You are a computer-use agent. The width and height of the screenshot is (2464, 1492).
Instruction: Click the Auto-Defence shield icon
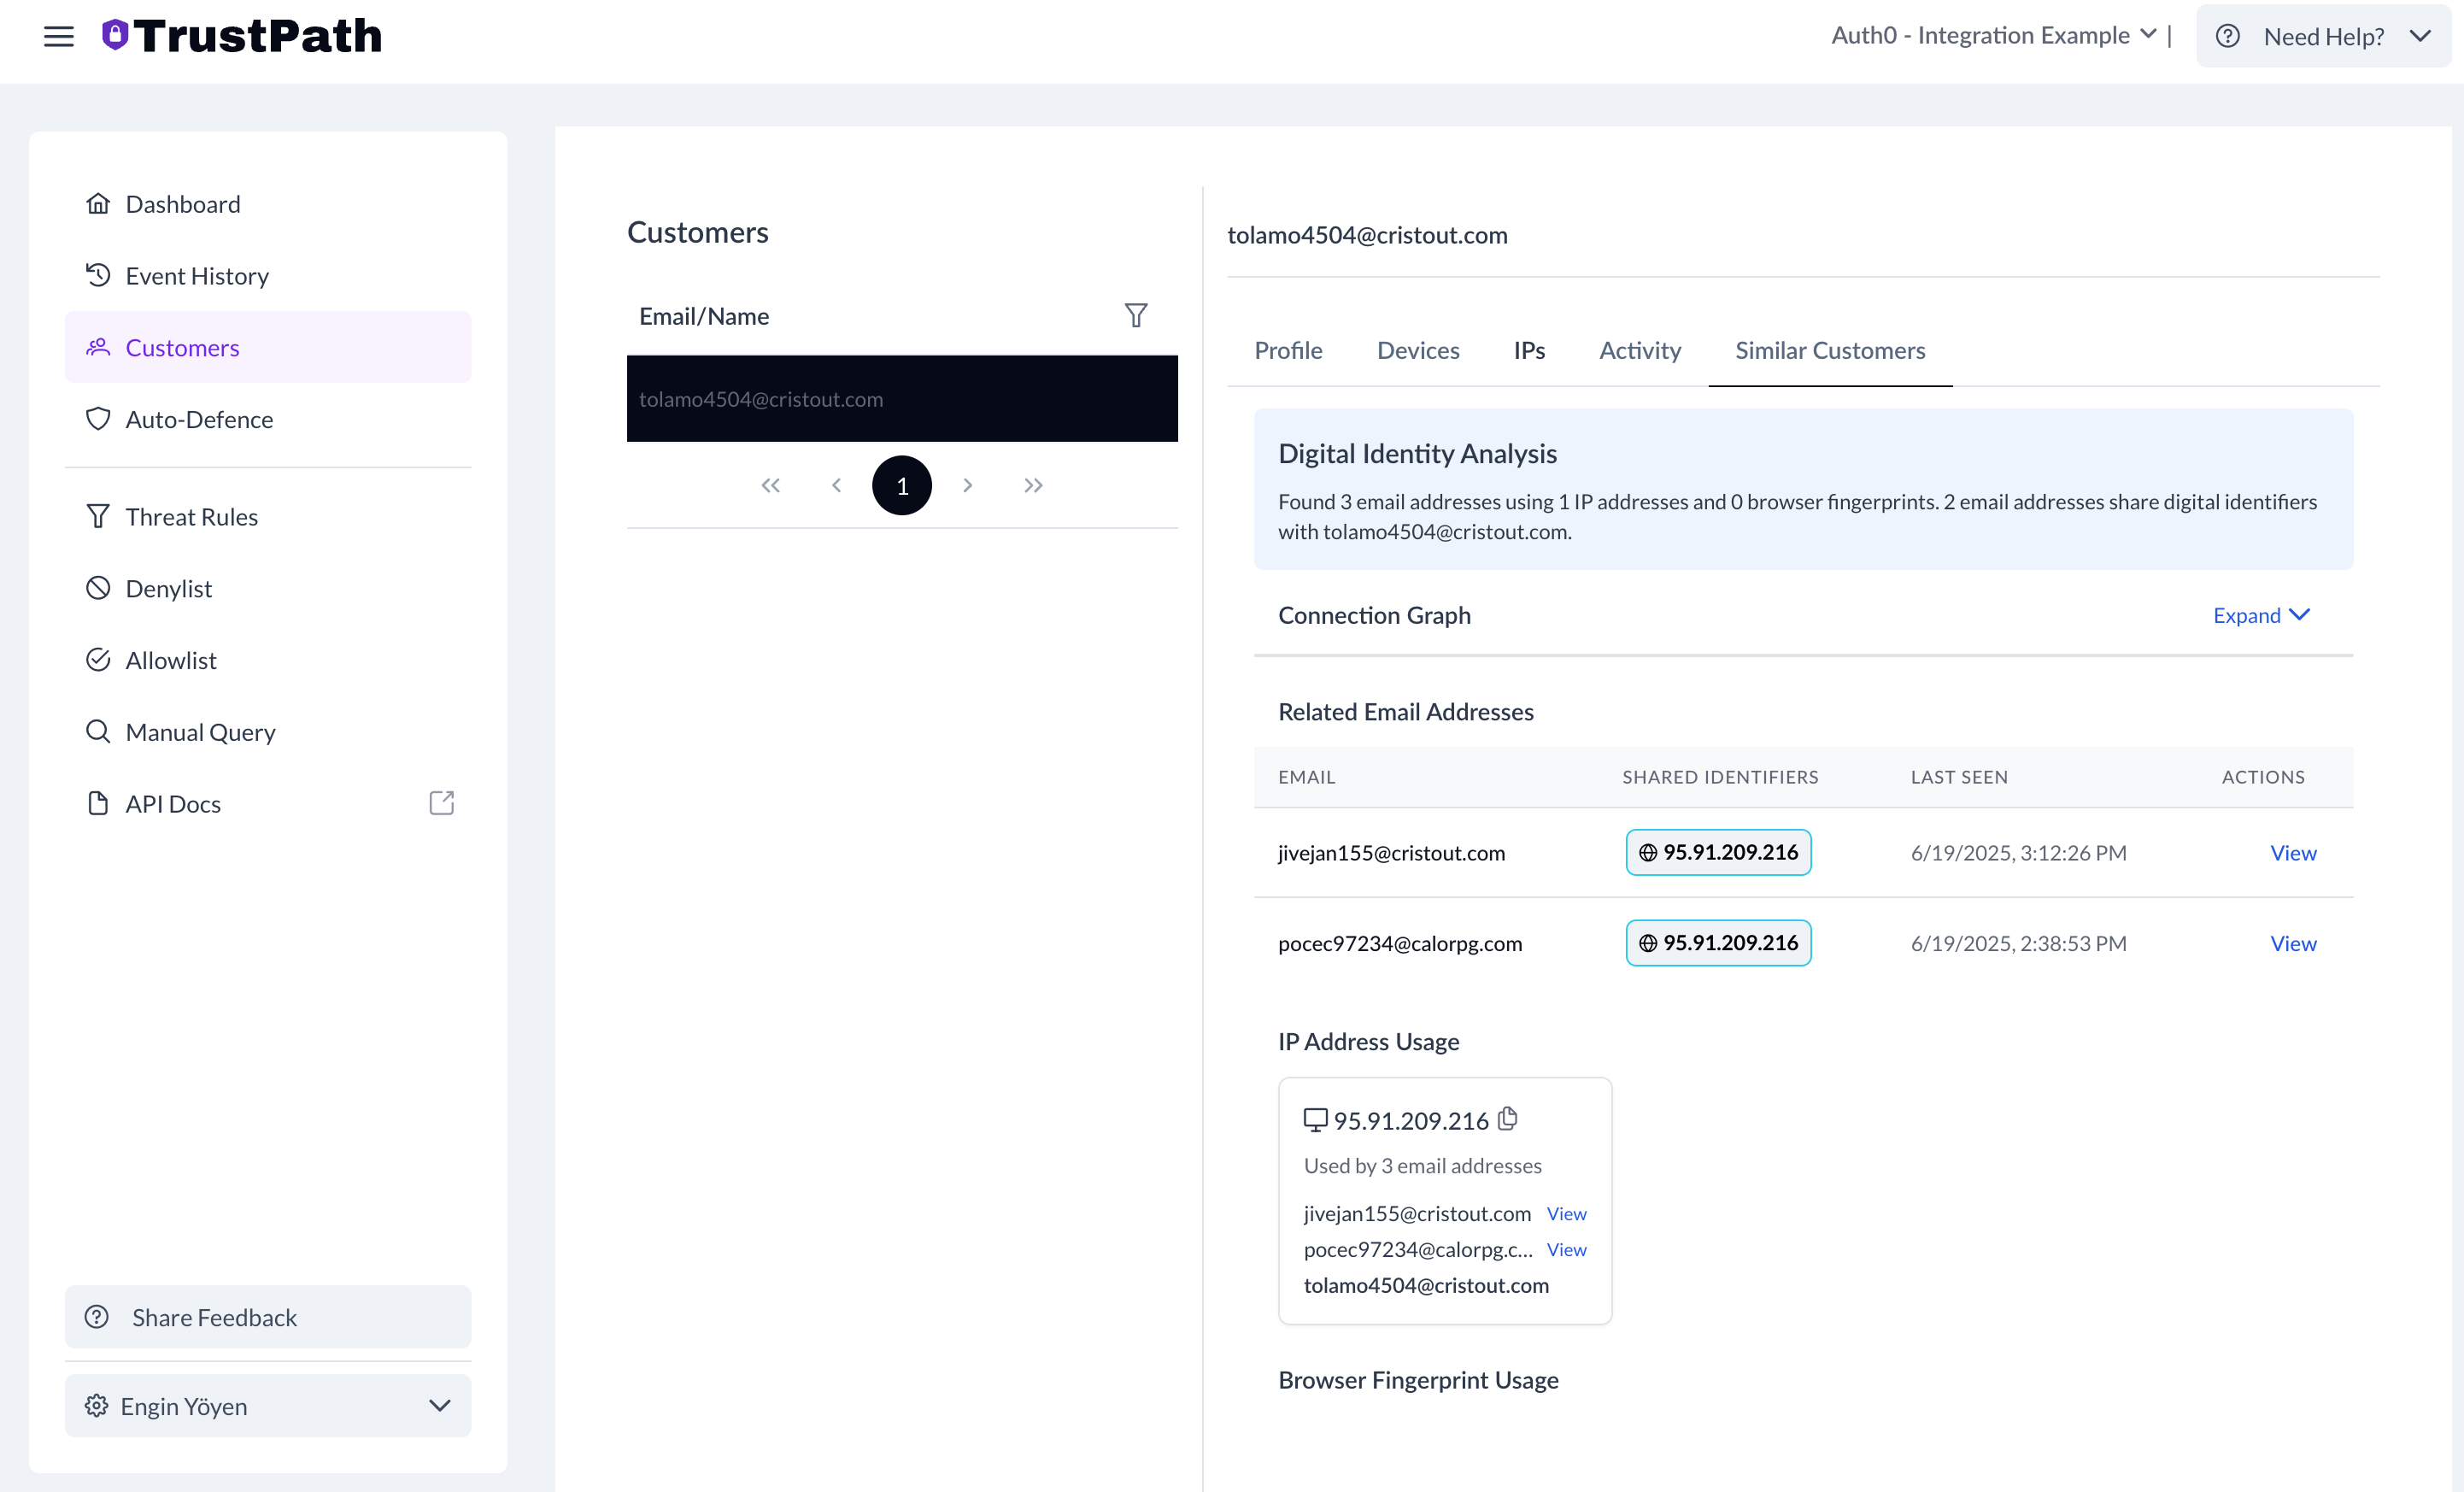click(98, 419)
